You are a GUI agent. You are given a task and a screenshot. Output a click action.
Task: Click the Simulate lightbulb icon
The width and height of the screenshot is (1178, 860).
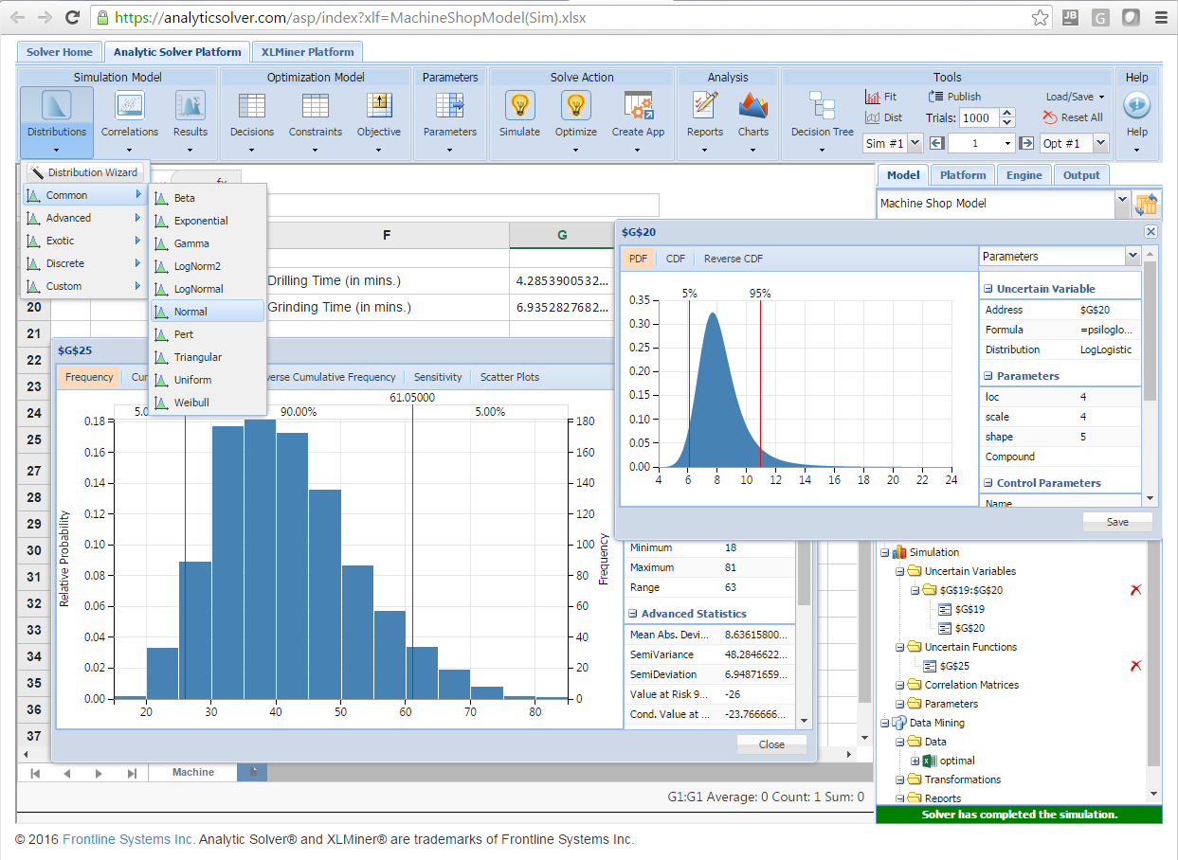pos(519,105)
